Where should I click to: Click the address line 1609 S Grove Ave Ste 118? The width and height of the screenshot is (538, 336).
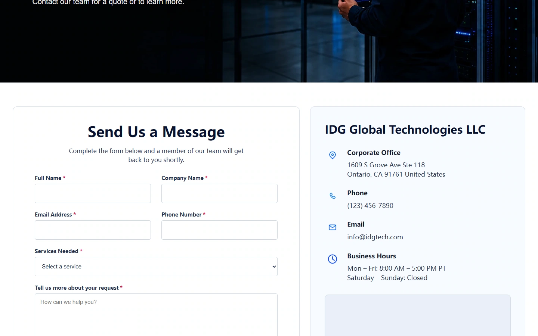(x=386, y=165)
